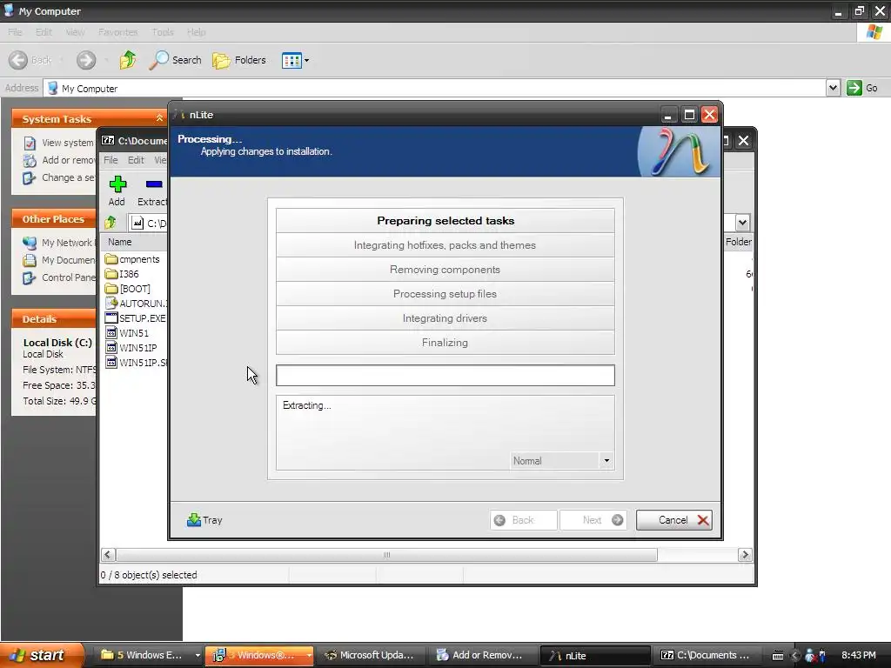Select the Preparing selected tasks row
Viewport: 891px width, 668px height.
pyautogui.click(x=445, y=220)
